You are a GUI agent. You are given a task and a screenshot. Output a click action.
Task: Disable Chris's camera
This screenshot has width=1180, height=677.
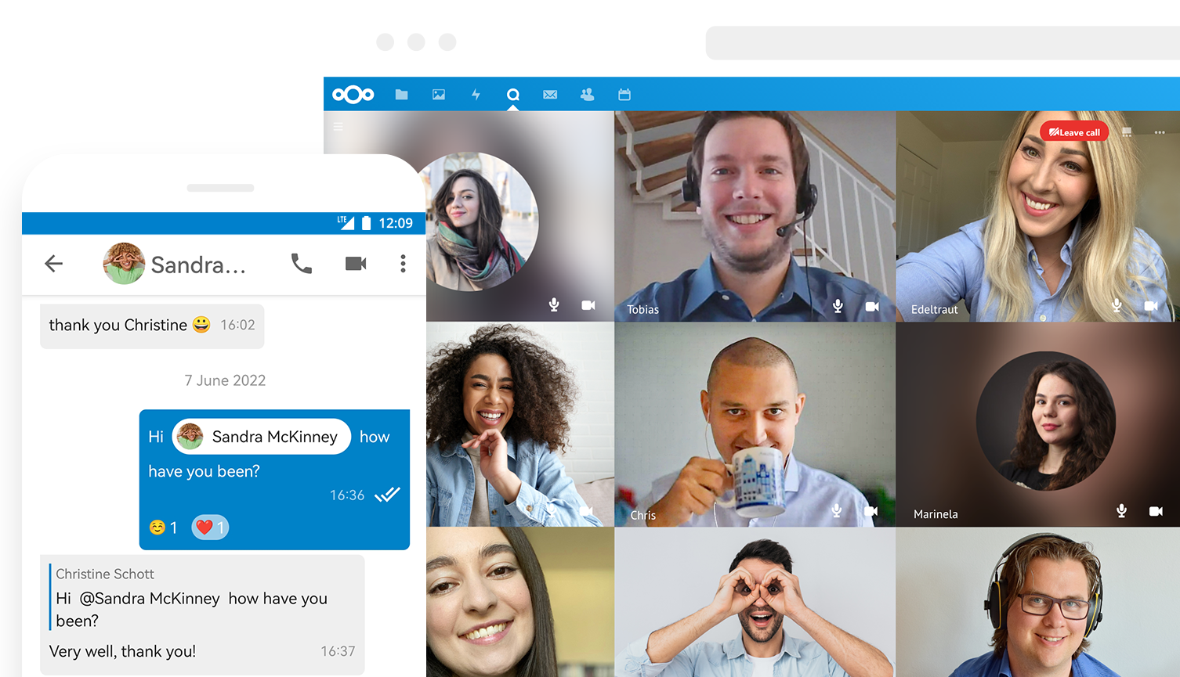click(x=871, y=510)
